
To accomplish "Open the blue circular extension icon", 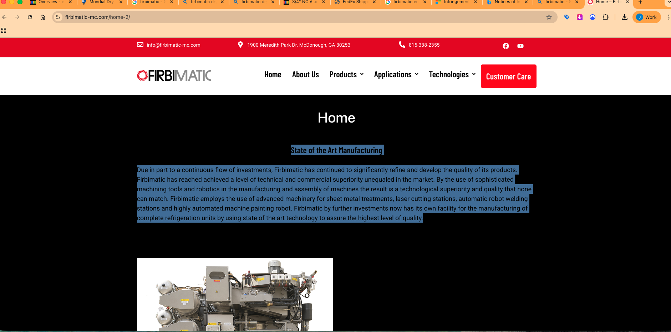I will pos(593,17).
